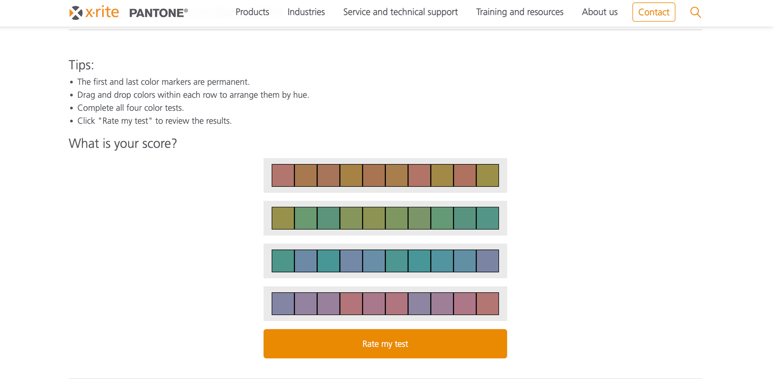Click the X-Rite logo icon
The image size is (775, 379).
[76, 12]
